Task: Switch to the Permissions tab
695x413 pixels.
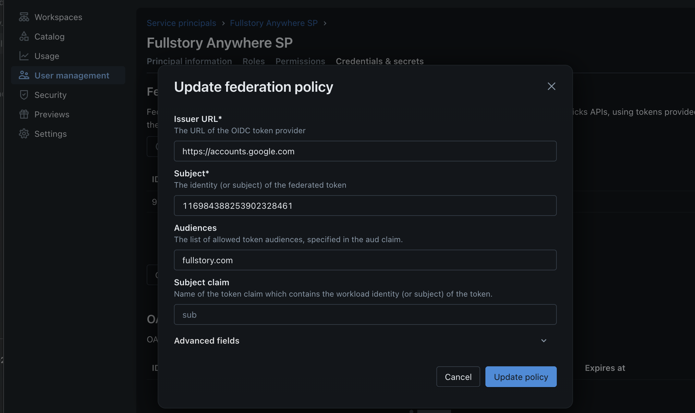Action: point(300,61)
